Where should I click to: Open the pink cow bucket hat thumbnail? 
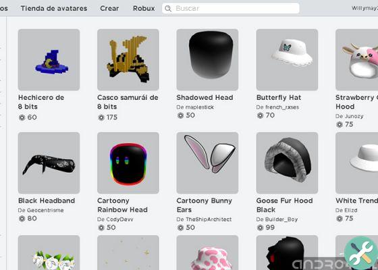pos(207,252)
